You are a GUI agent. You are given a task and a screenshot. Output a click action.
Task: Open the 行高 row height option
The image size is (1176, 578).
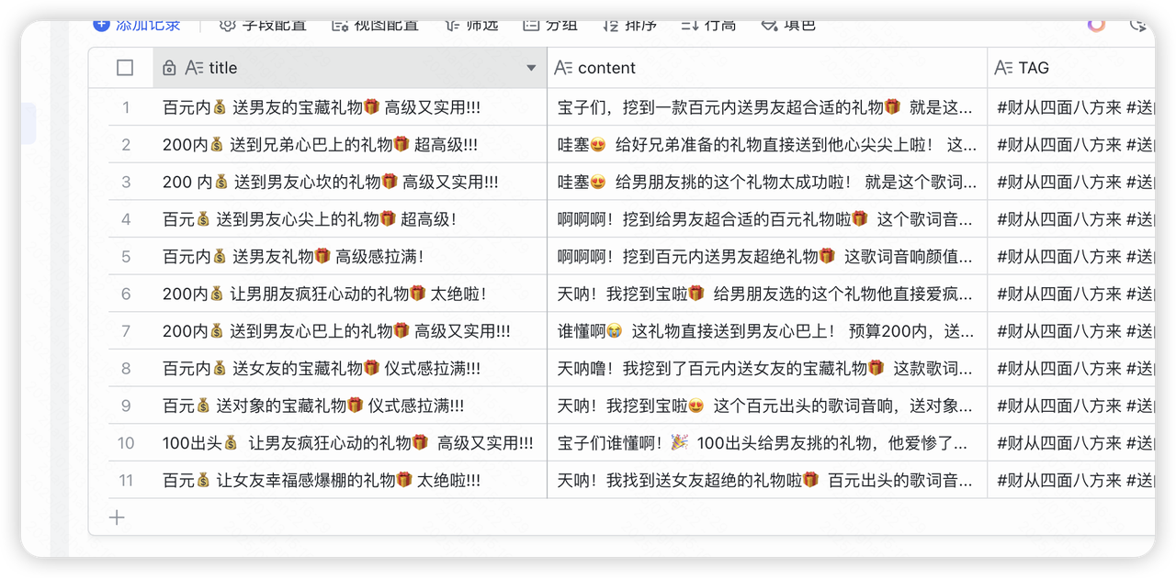click(x=708, y=25)
